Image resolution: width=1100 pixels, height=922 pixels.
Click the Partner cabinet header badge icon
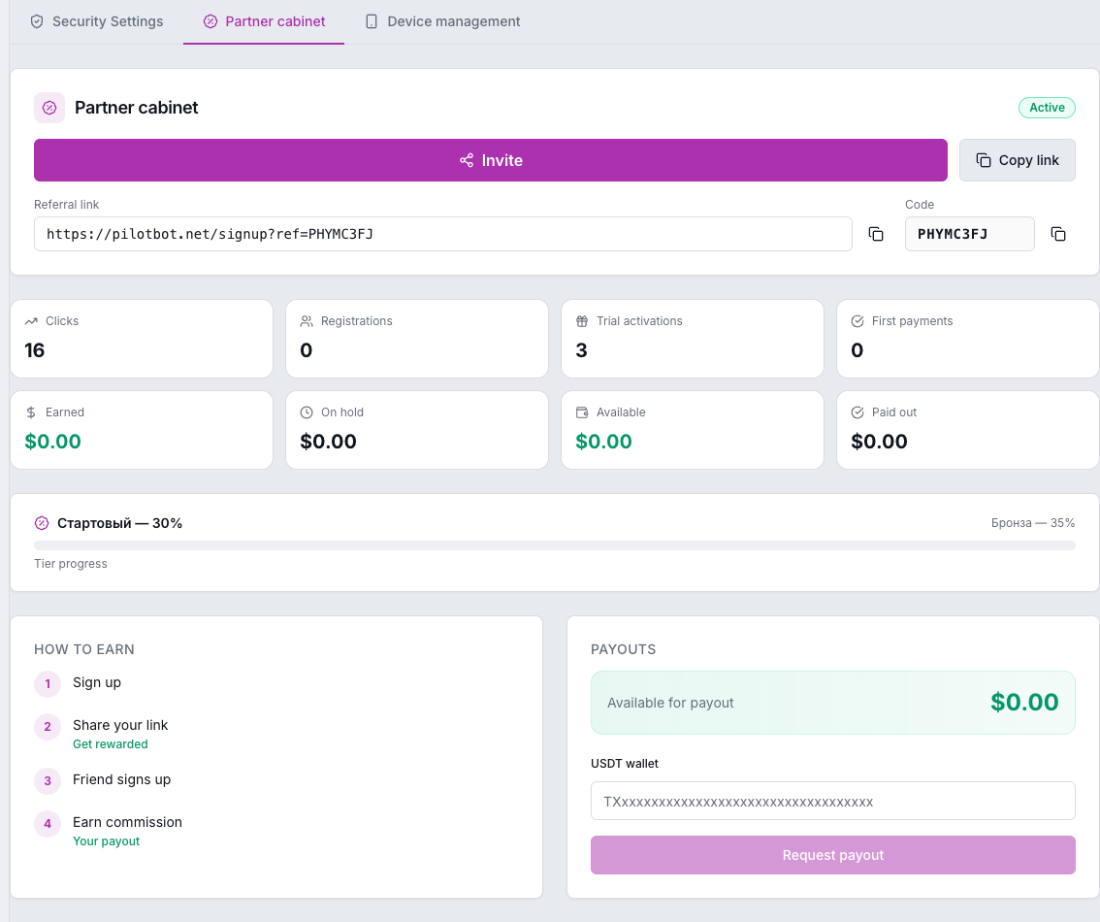(x=49, y=108)
